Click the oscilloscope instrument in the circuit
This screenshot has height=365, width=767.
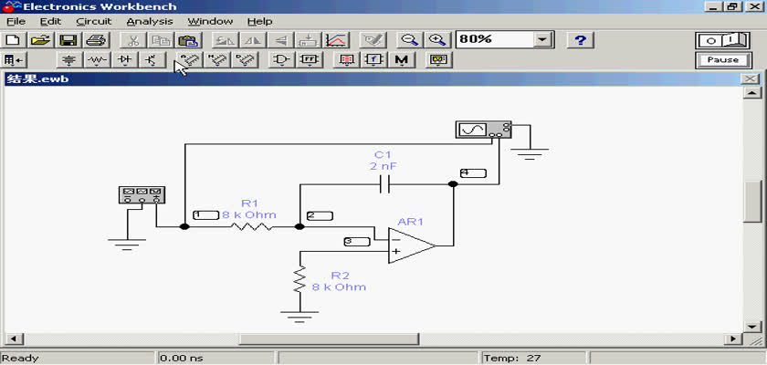[483, 130]
